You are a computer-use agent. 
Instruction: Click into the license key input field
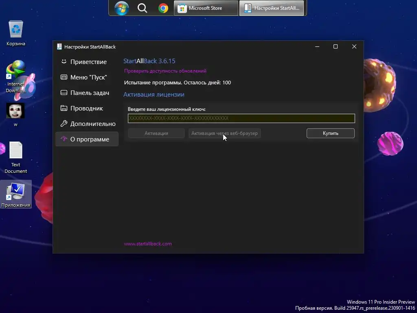tap(241, 118)
